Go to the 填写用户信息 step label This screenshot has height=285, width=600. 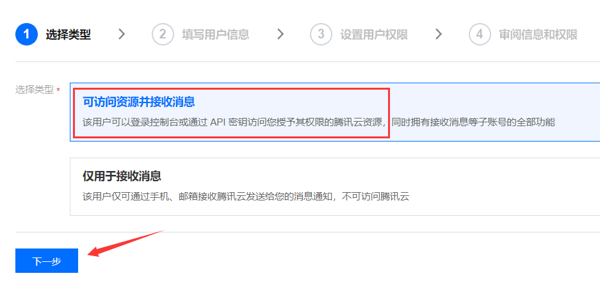[x=215, y=35]
